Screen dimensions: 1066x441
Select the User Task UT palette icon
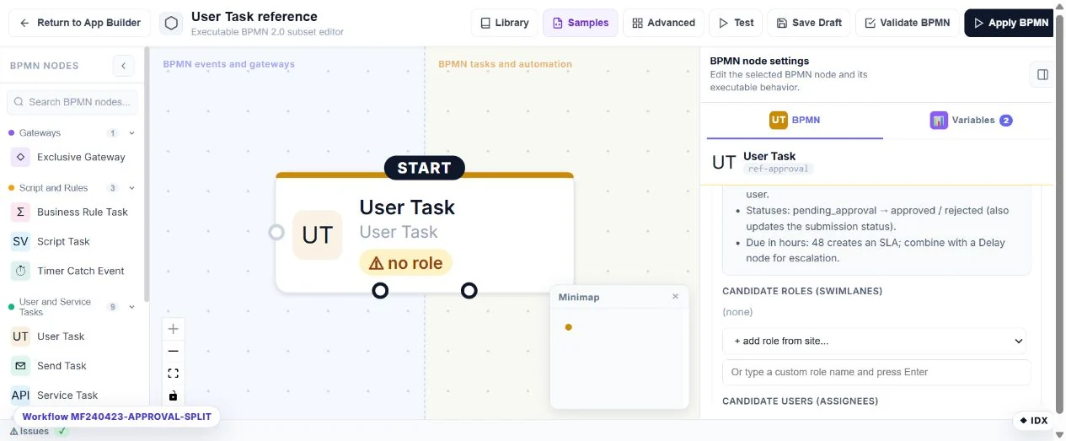coord(20,336)
